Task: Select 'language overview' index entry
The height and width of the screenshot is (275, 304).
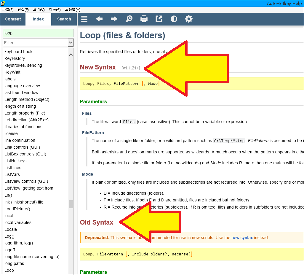Action: 22,86
